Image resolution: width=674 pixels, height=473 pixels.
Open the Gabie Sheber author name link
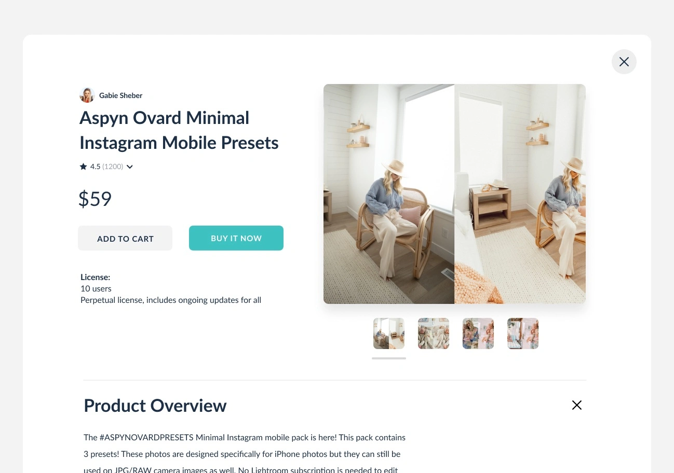120,95
